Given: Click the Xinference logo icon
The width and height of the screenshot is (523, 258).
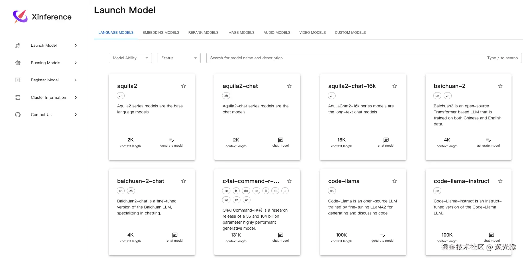Looking at the screenshot, I should click(x=20, y=17).
